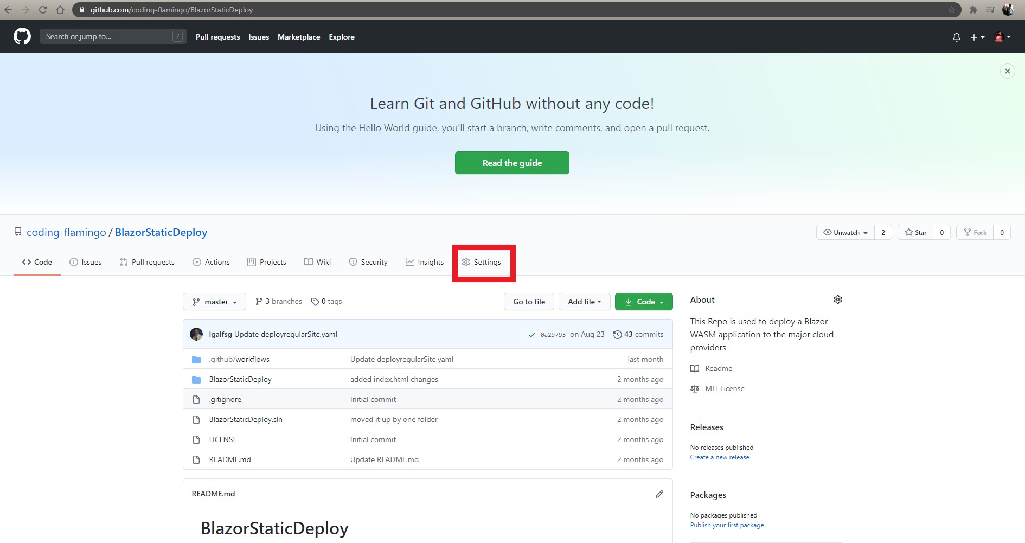Click the GitHub Octocat logo
Image resolution: width=1025 pixels, height=543 pixels.
click(x=22, y=37)
